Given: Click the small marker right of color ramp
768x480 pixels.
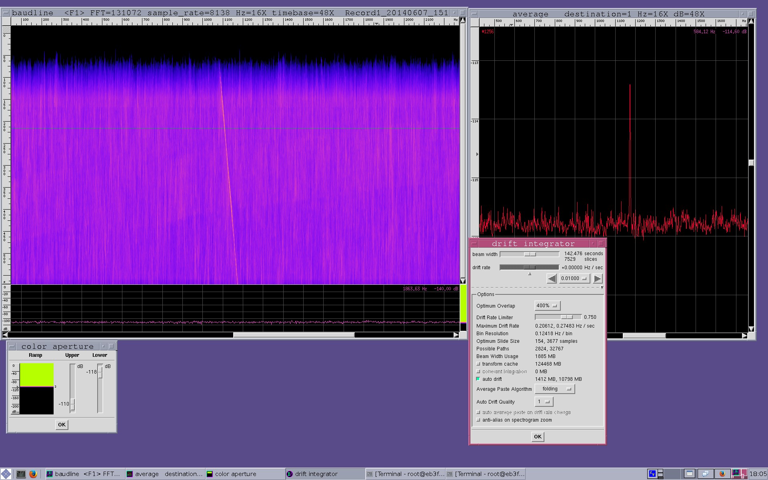Looking at the screenshot, I should tap(55, 386).
